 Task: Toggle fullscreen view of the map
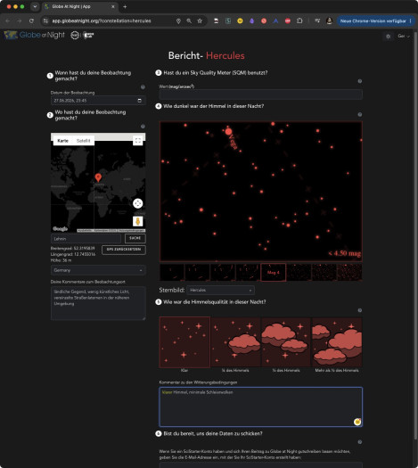click(x=137, y=141)
